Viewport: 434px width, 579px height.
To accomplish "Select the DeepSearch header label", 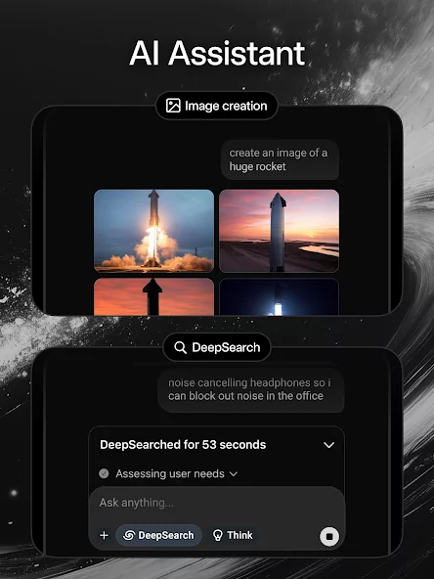I will click(x=226, y=347).
